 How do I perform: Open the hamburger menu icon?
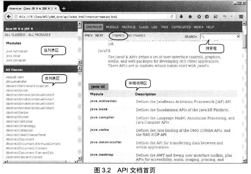(x=241, y=16)
